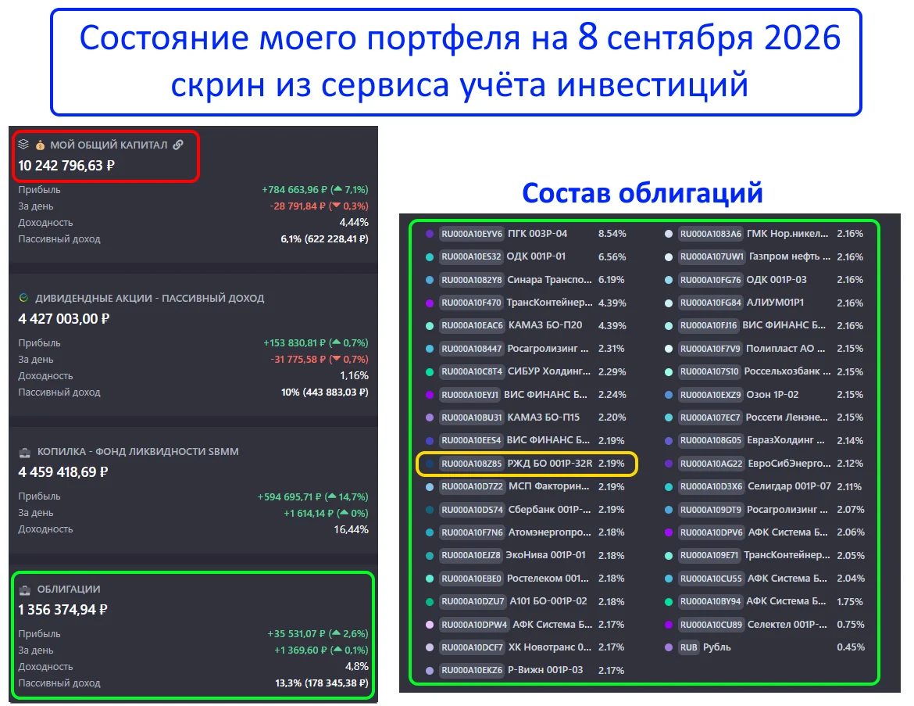The height and width of the screenshot is (706, 914).
Task: Click ISIN badge RU000A10CU89
Action: [711, 625]
